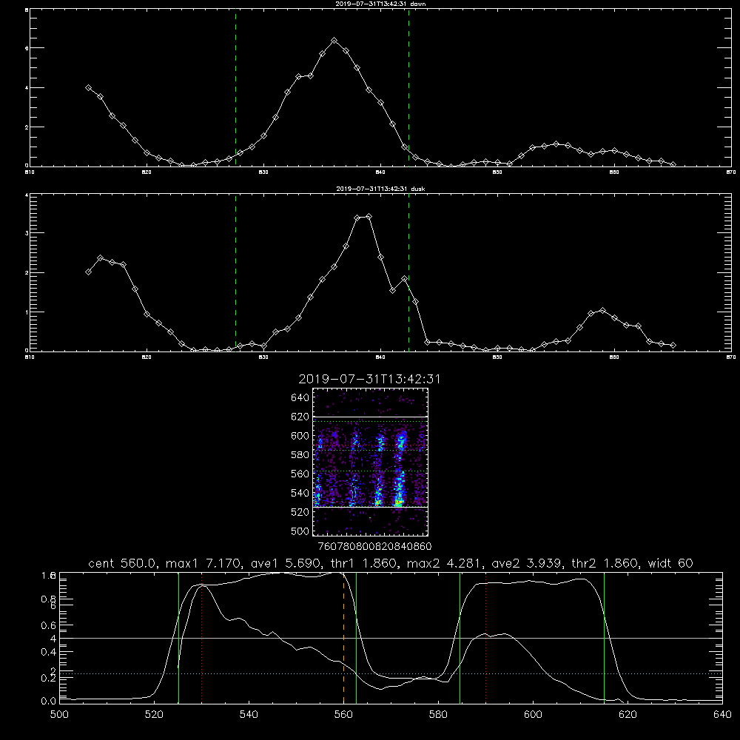Click the last diamond data point of dusk curve

tap(673, 346)
